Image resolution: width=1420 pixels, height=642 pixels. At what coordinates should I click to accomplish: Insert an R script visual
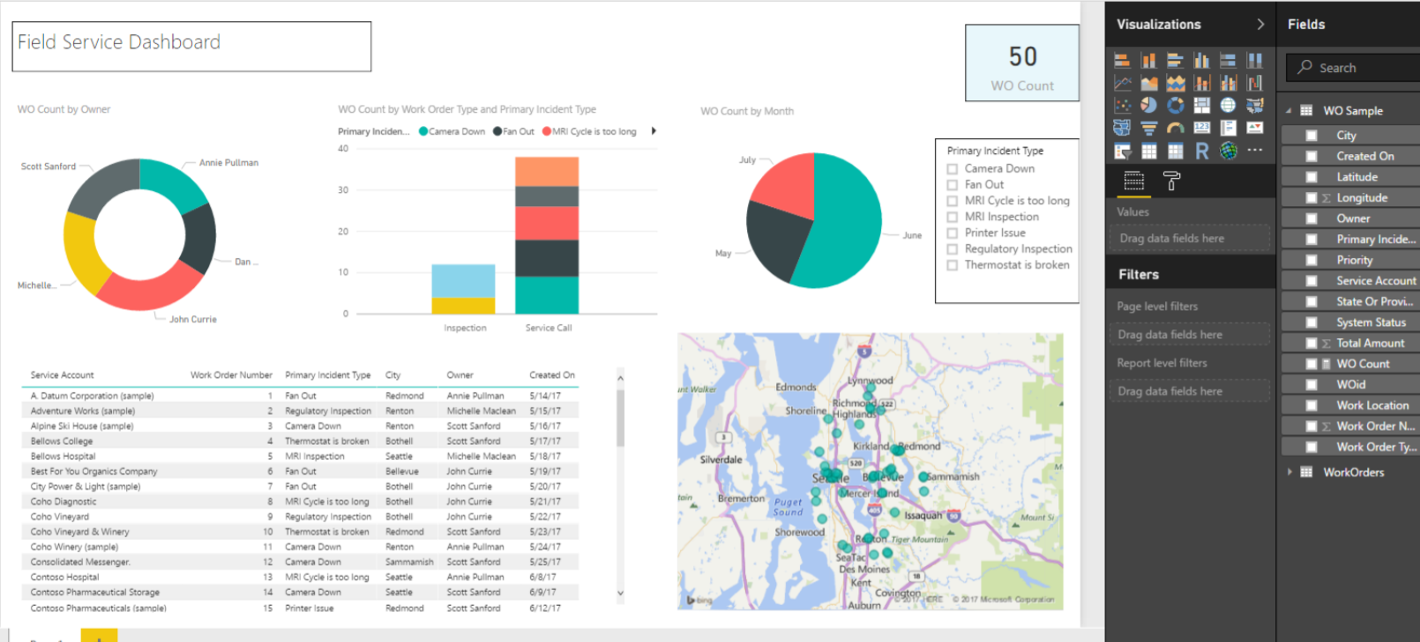point(1201,151)
